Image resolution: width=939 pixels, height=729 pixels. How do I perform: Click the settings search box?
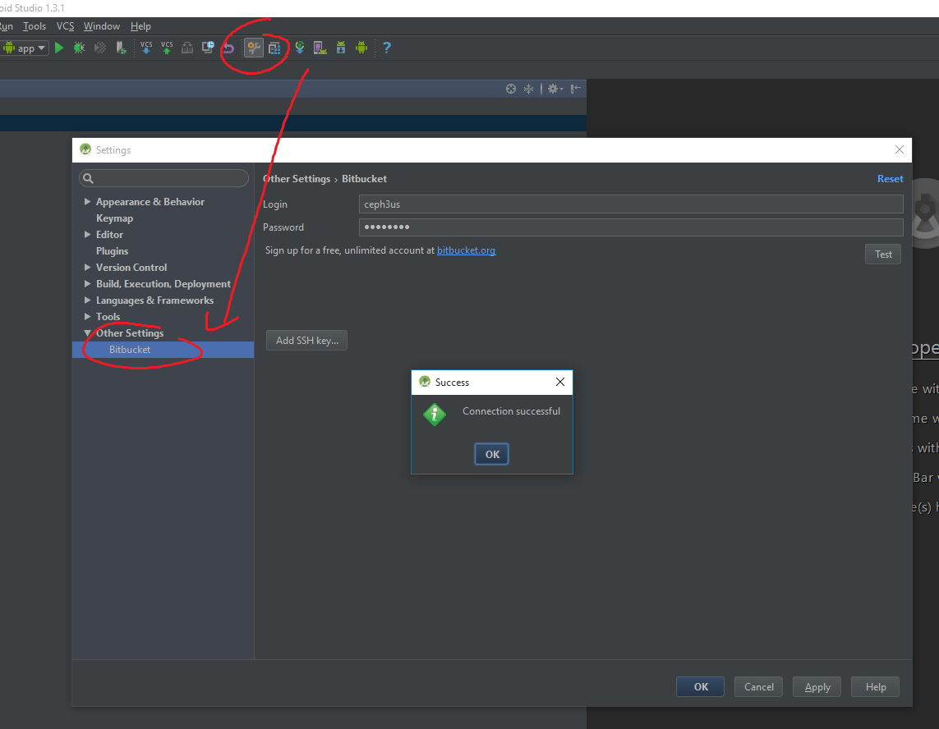[163, 177]
